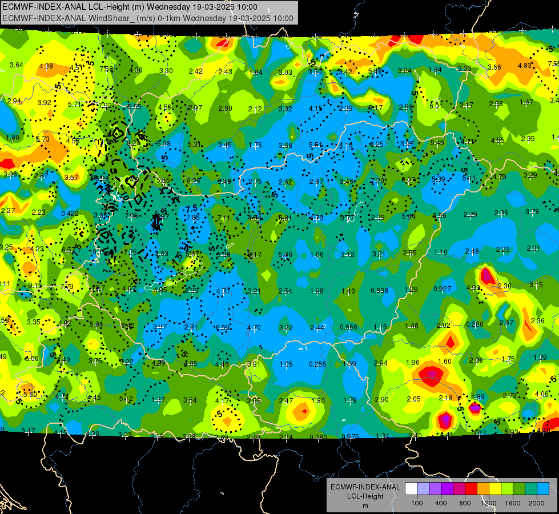Click the white swatch in the LCL-Height legend

(411, 489)
